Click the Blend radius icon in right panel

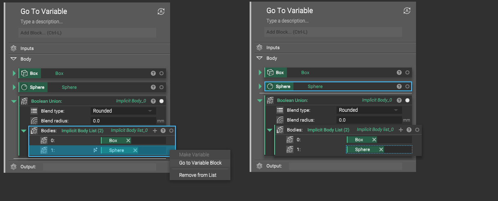[280, 120]
